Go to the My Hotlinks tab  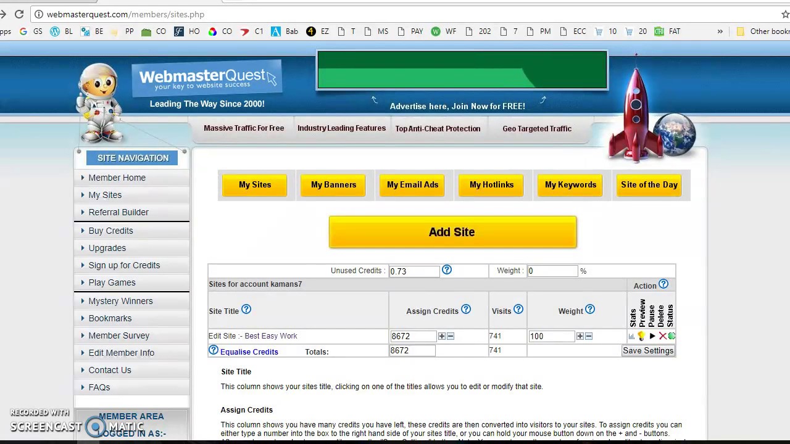point(491,185)
